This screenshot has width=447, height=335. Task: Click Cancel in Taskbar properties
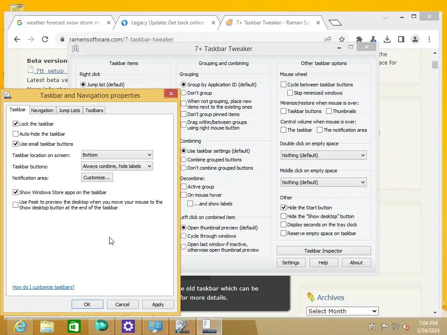click(x=123, y=304)
